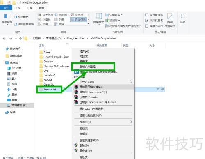The width and height of the screenshot is (205, 159).
Task: Toggle the details pane button
Action: pyautogui.click(x=23, y=24)
